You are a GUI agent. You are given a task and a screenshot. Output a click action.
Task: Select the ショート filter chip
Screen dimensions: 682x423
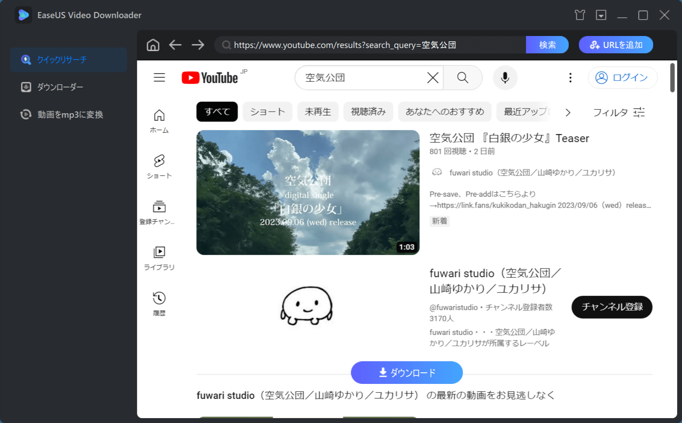click(x=267, y=112)
